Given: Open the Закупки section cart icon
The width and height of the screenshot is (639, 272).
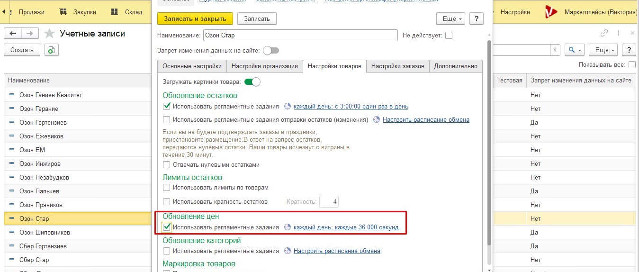Looking at the screenshot, I should point(63,12).
